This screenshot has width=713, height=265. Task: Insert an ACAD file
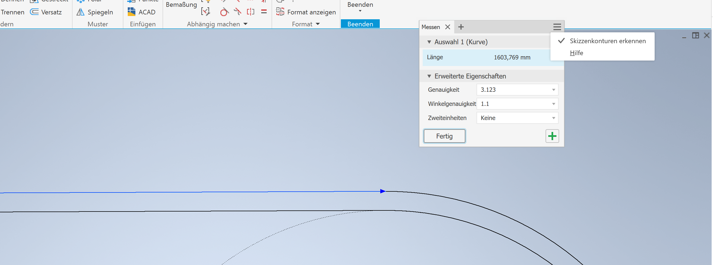tap(142, 12)
